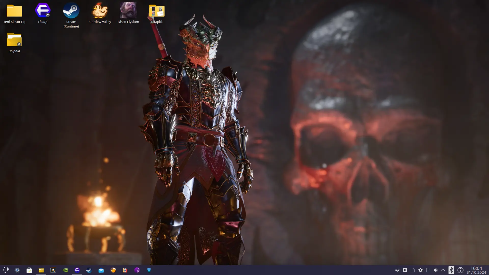489x275 pixels.
Task: Open the green NVIDIA taskbar icon
Action: [65, 270]
